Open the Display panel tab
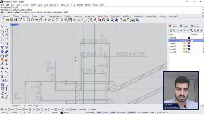 pos(195,26)
